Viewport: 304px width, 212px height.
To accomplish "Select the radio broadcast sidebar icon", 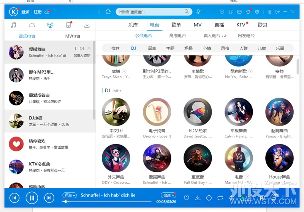I will (x=50, y=25).
